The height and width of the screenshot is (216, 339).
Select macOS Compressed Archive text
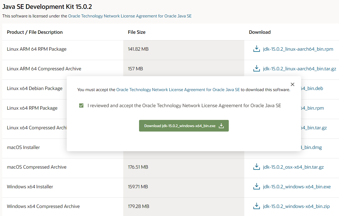pos(37,167)
